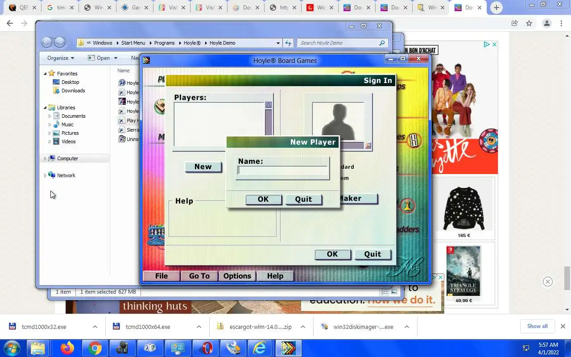Viewport: 571px width, 357px height.
Task: Click the Hoyle Board Games title bar icon
Action: pos(146,60)
